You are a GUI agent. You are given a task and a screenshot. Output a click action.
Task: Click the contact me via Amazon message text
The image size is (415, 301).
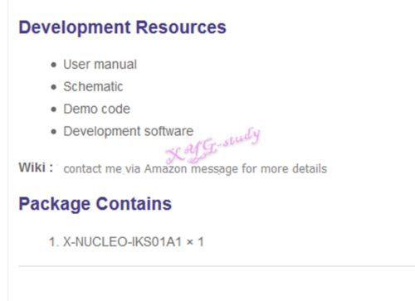coord(195,168)
